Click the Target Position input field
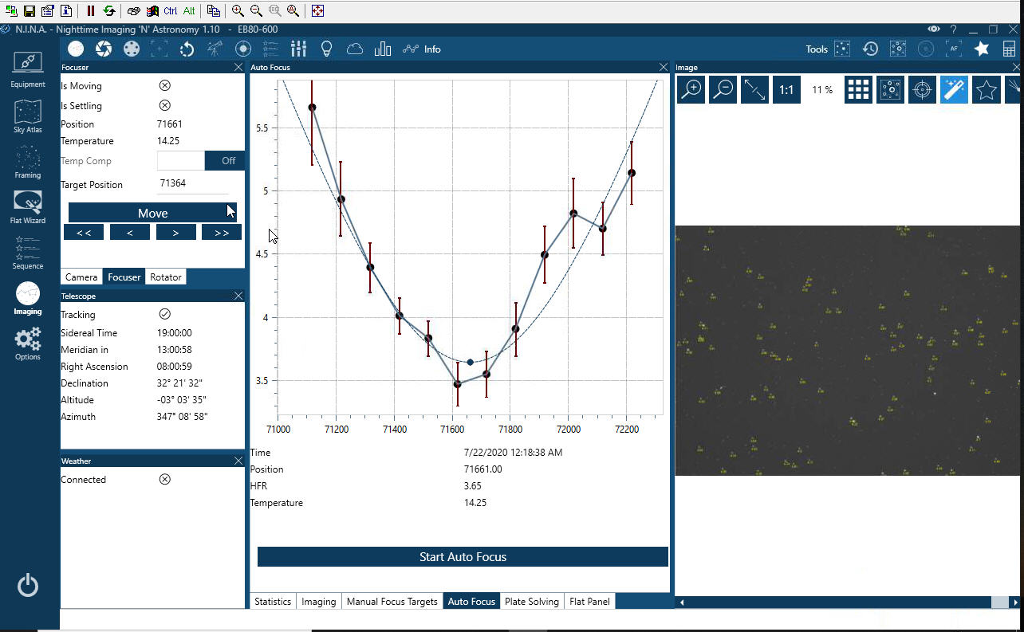The image size is (1024, 632). coord(192,184)
